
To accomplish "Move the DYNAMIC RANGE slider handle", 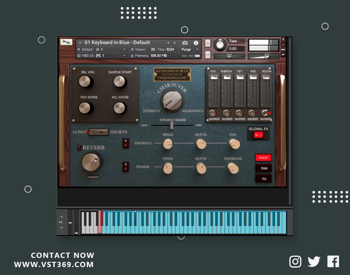I will 171,126.
